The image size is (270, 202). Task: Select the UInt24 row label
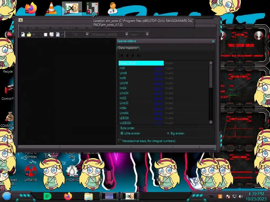(124, 93)
